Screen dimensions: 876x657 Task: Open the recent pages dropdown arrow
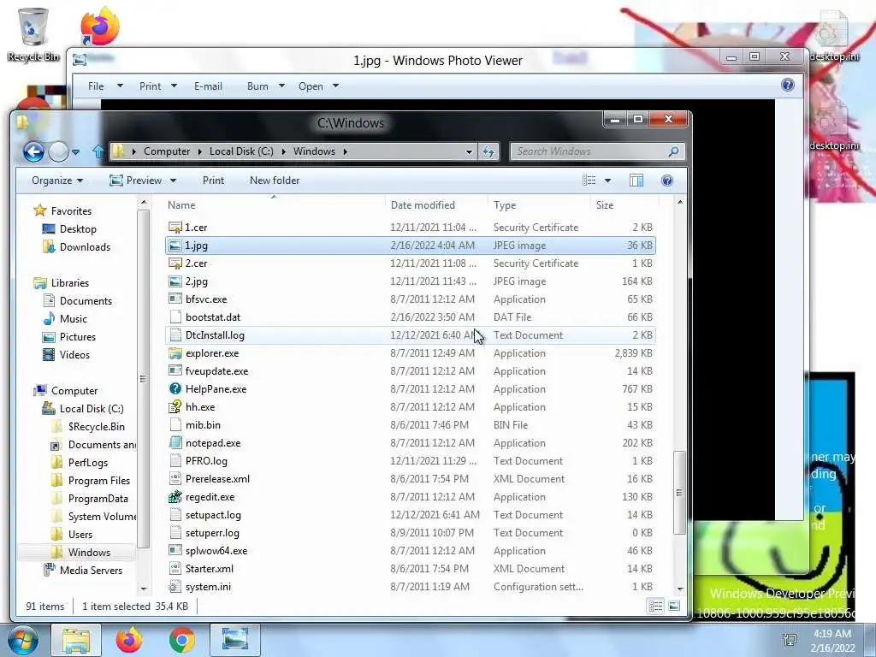pyautogui.click(x=76, y=152)
